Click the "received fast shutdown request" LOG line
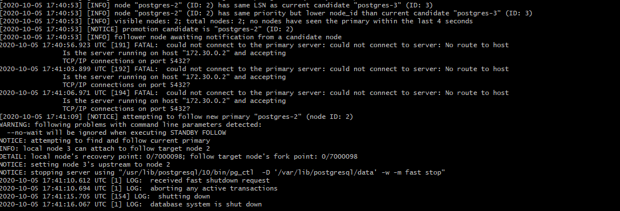 click(135, 180)
